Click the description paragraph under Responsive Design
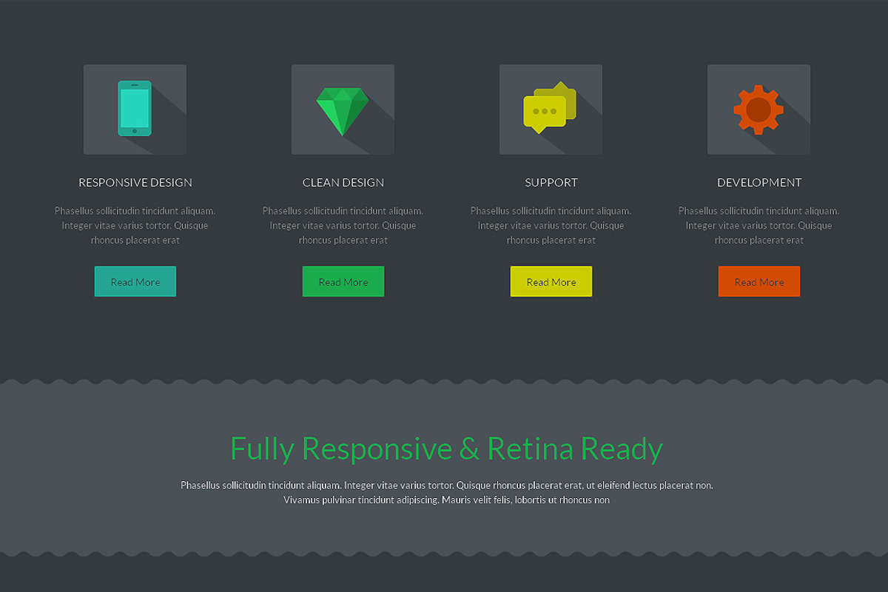This screenshot has width=888, height=592. click(135, 226)
